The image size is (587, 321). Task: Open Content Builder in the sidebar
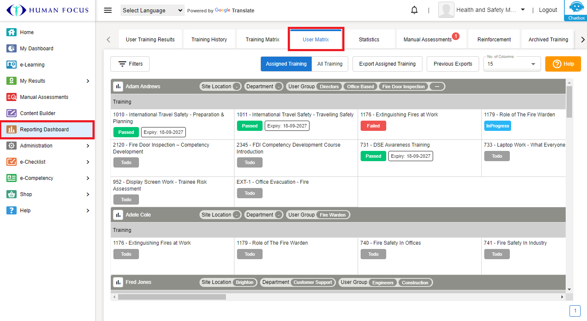coord(38,113)
